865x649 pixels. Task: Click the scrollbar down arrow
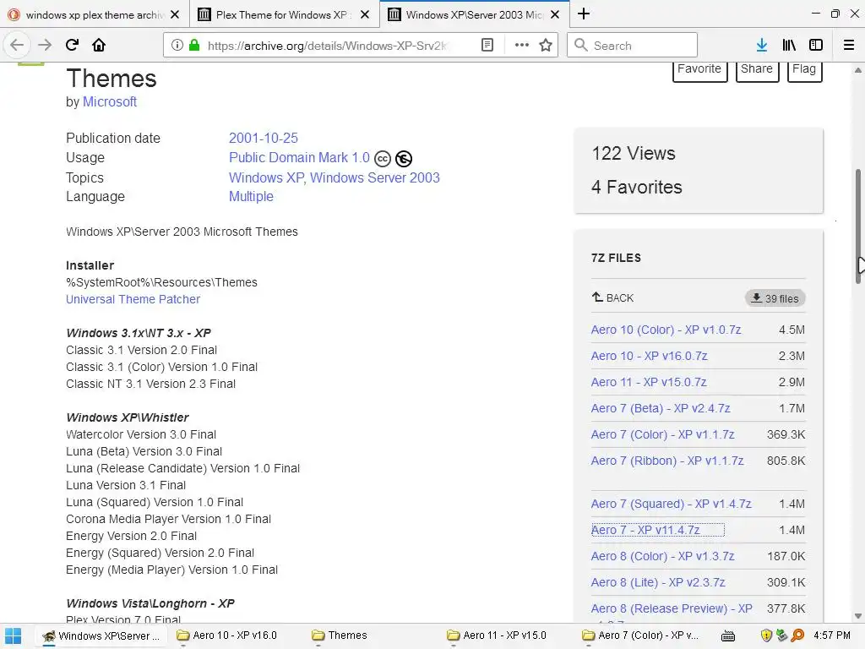858,616
